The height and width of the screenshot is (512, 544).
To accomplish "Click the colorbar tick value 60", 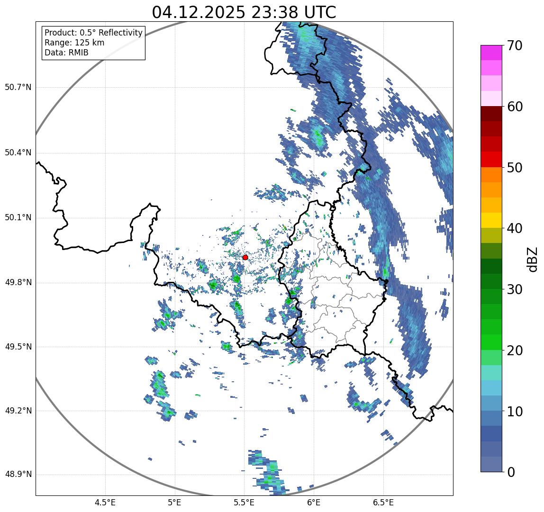I will (515, 107).
